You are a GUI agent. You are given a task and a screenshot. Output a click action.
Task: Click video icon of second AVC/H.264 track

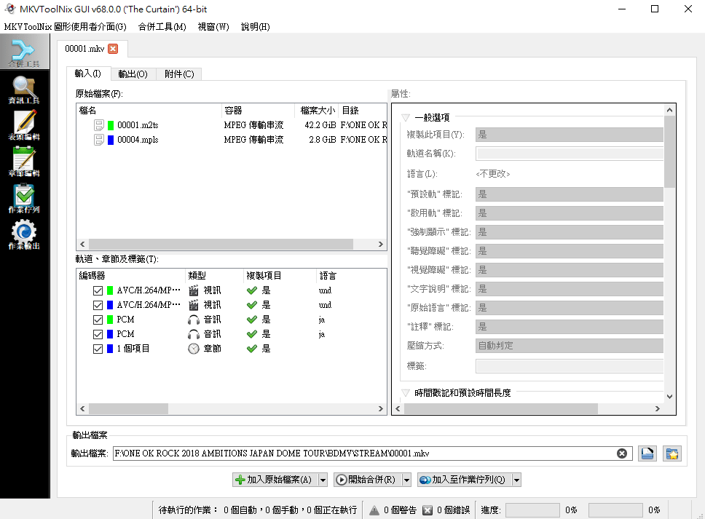(x=193, y=305)
